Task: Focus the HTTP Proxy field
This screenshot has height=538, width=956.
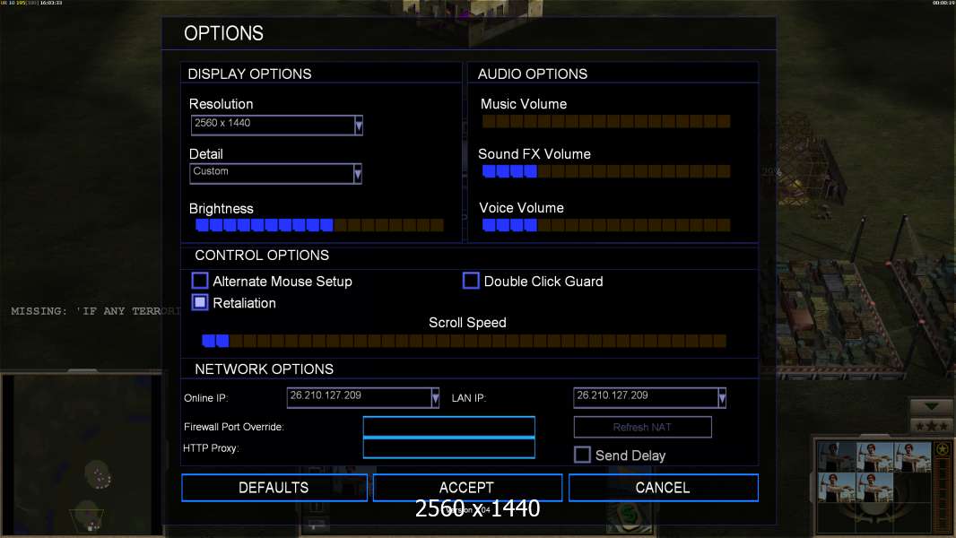Action: 448,447
